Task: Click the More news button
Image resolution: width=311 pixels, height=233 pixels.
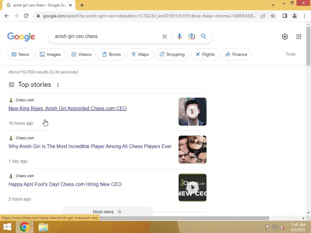Action: 107,211
